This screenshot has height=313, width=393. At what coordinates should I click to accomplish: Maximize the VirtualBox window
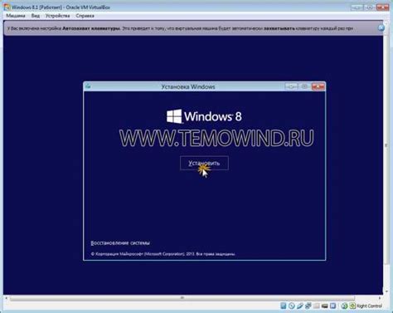pos(370,7)
